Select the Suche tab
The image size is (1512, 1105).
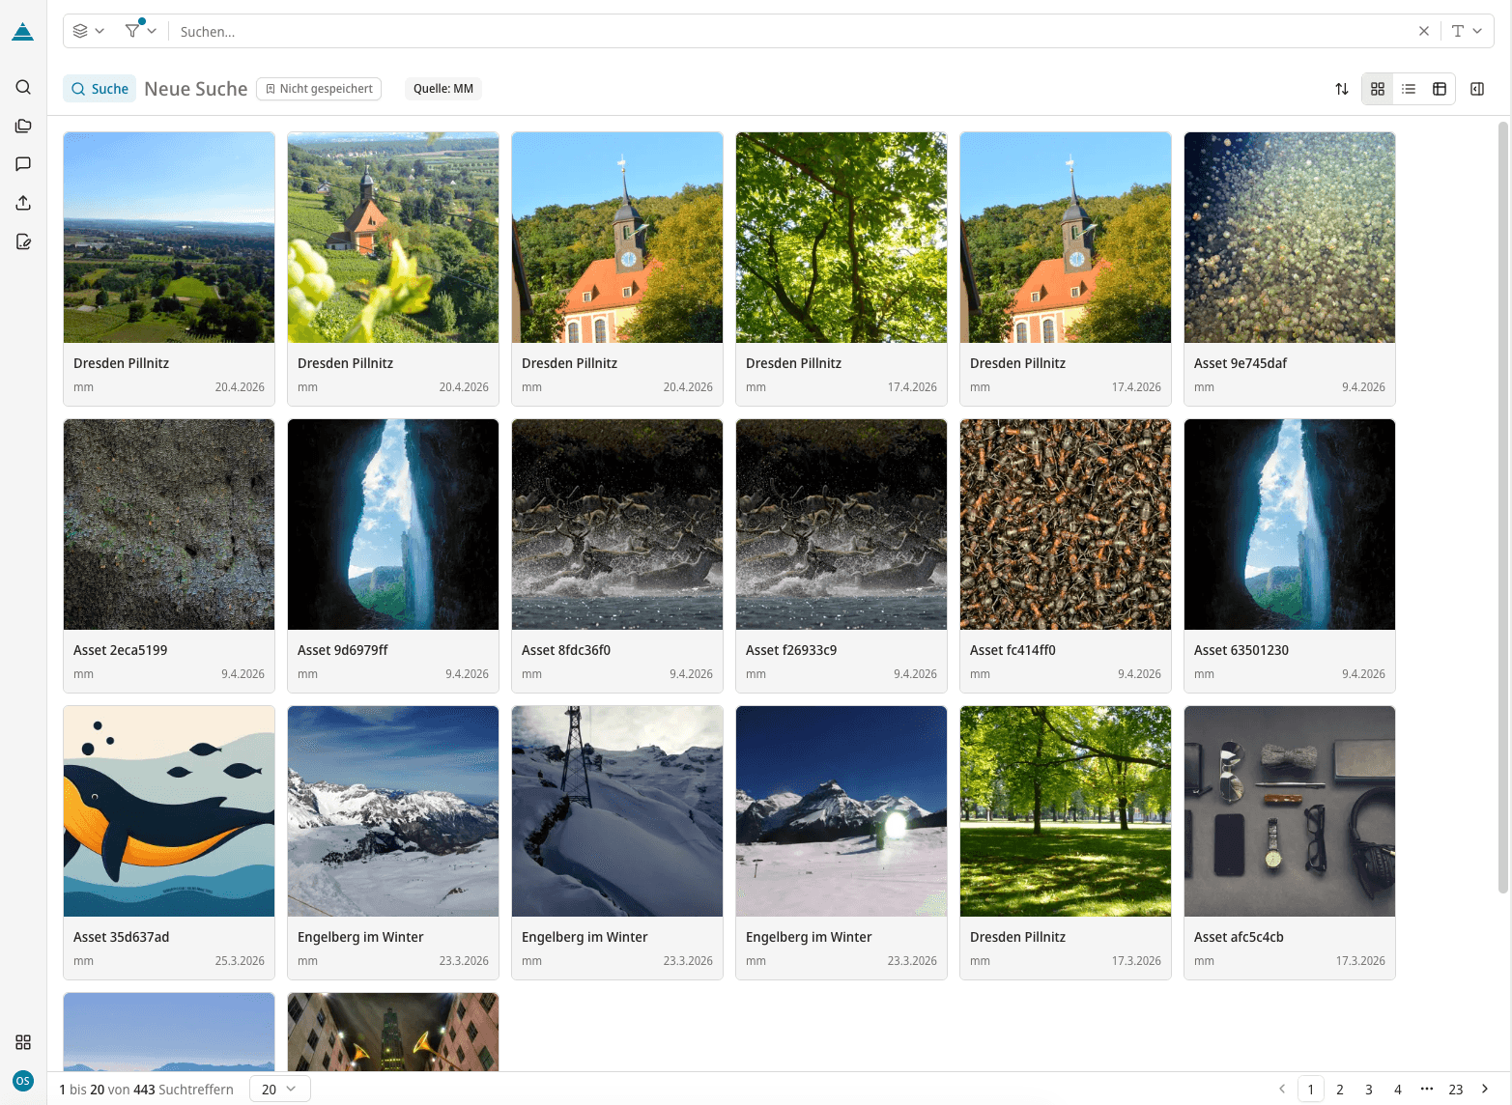click(x=100, y=89)
